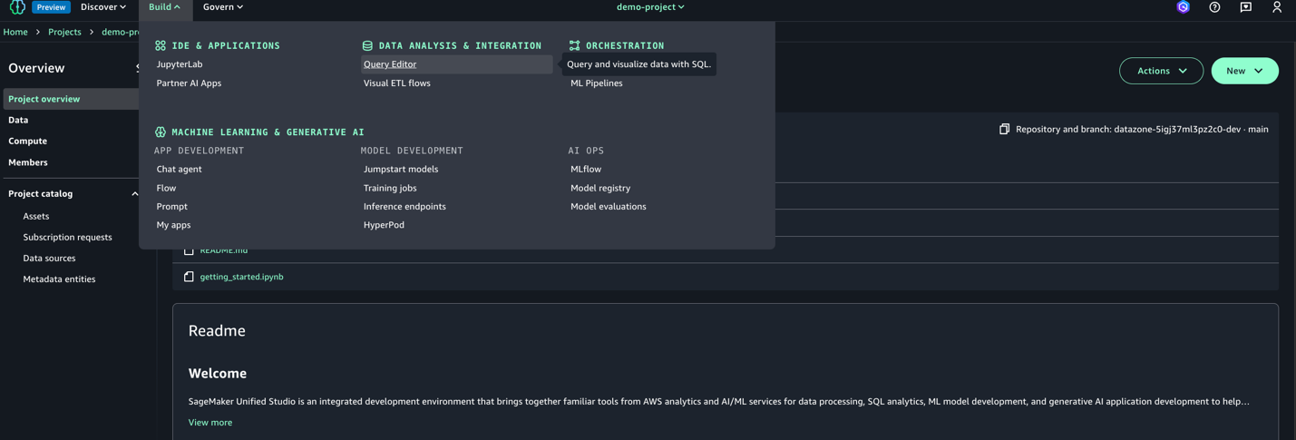Collapse the Build menu
This screenshot has height=440, width=1296.
coord(165,7)
